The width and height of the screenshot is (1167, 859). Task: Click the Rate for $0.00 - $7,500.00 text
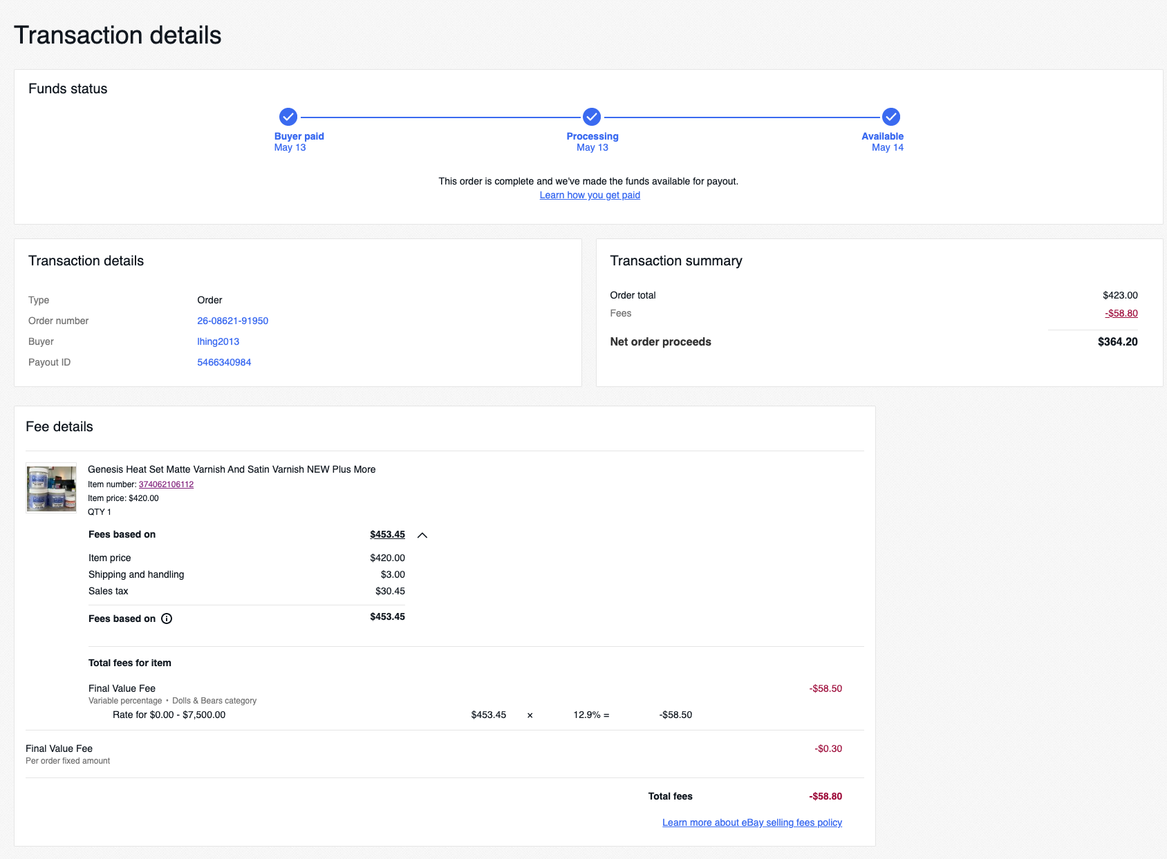point(169,715)
